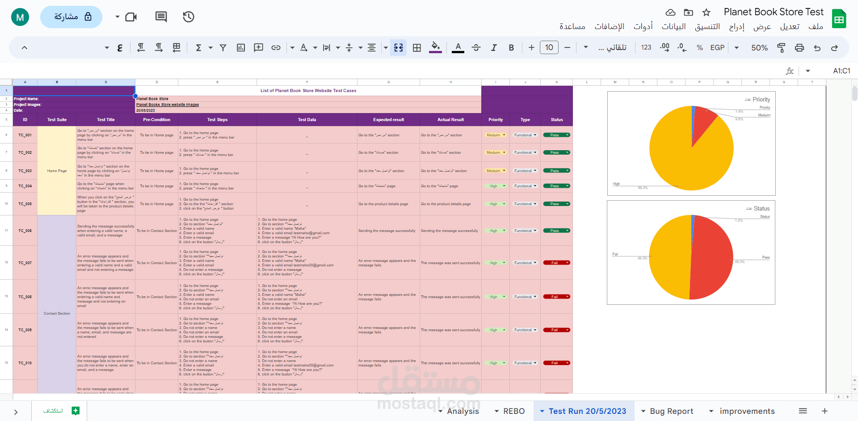The image size is (858, 421).
Task: Activate the paint format roller tool
Action: click(x=782, y=48)
